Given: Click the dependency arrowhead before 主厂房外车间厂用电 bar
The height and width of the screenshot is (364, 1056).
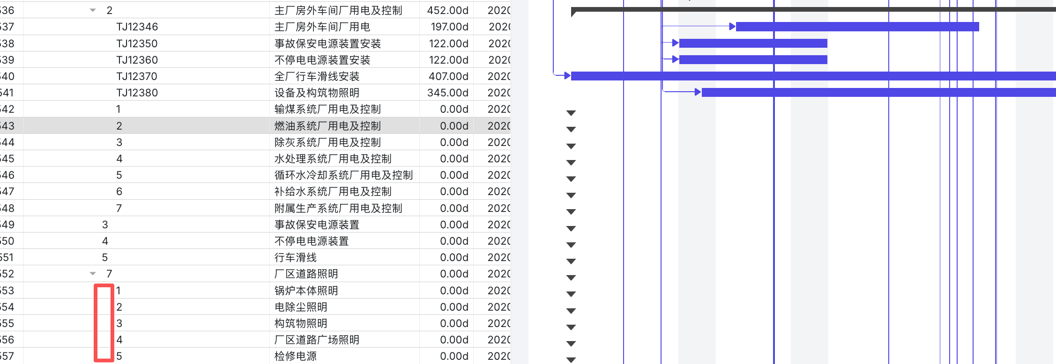Looking at the screenshot, I should [x=732, y=27].
